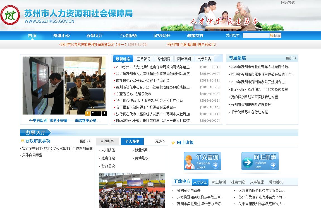Open 政策文件 in the navigation bar
The height and width of the screenshot is (208, 321).
coord(195,36)
